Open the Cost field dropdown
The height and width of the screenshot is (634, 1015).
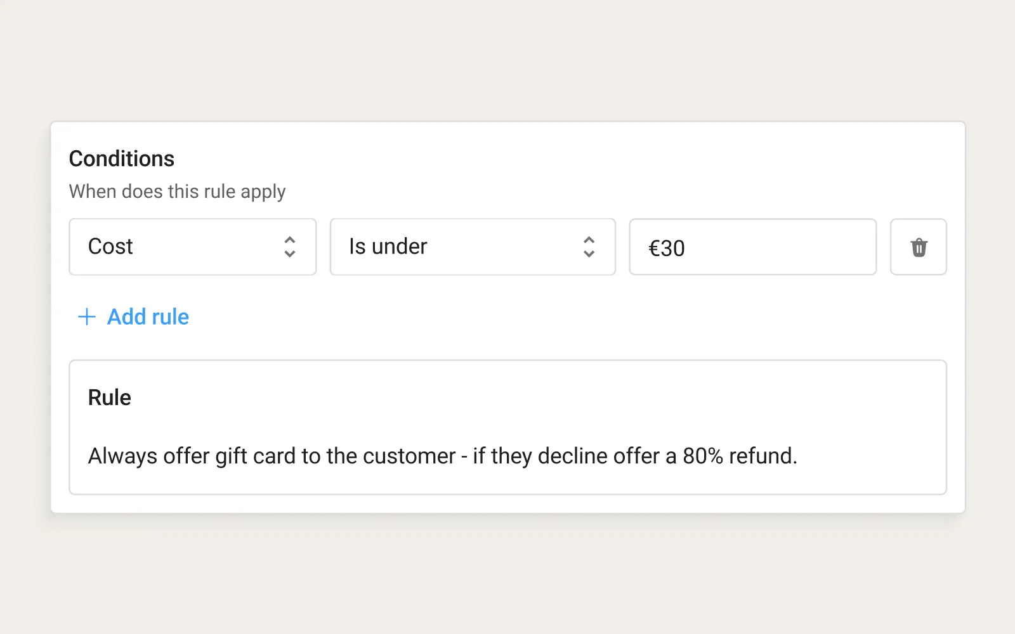pyautogui.click(x=193, y=247)
